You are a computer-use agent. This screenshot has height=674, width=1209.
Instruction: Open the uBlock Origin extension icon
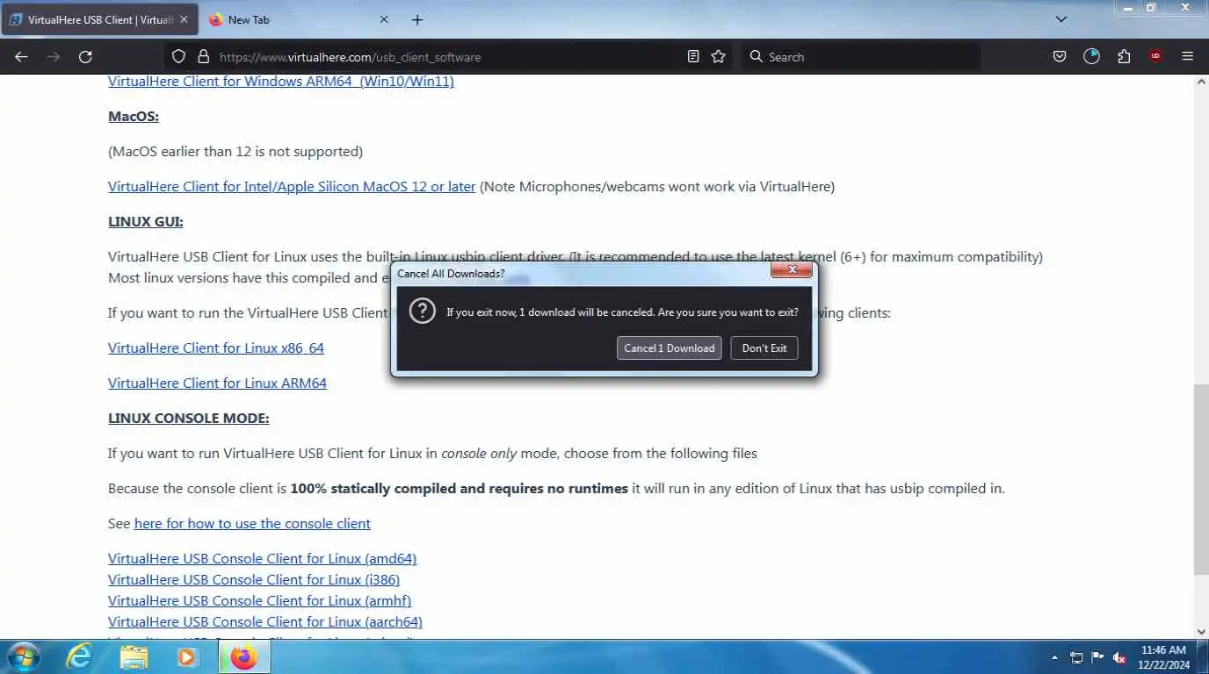coord(1155,56)
